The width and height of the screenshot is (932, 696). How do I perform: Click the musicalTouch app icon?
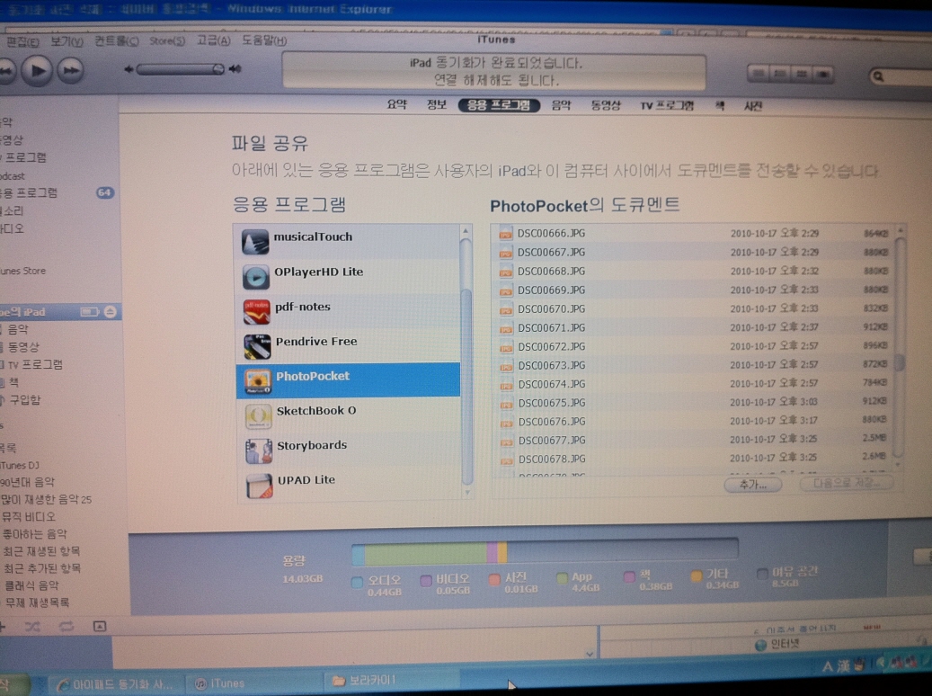coord(255,242)
